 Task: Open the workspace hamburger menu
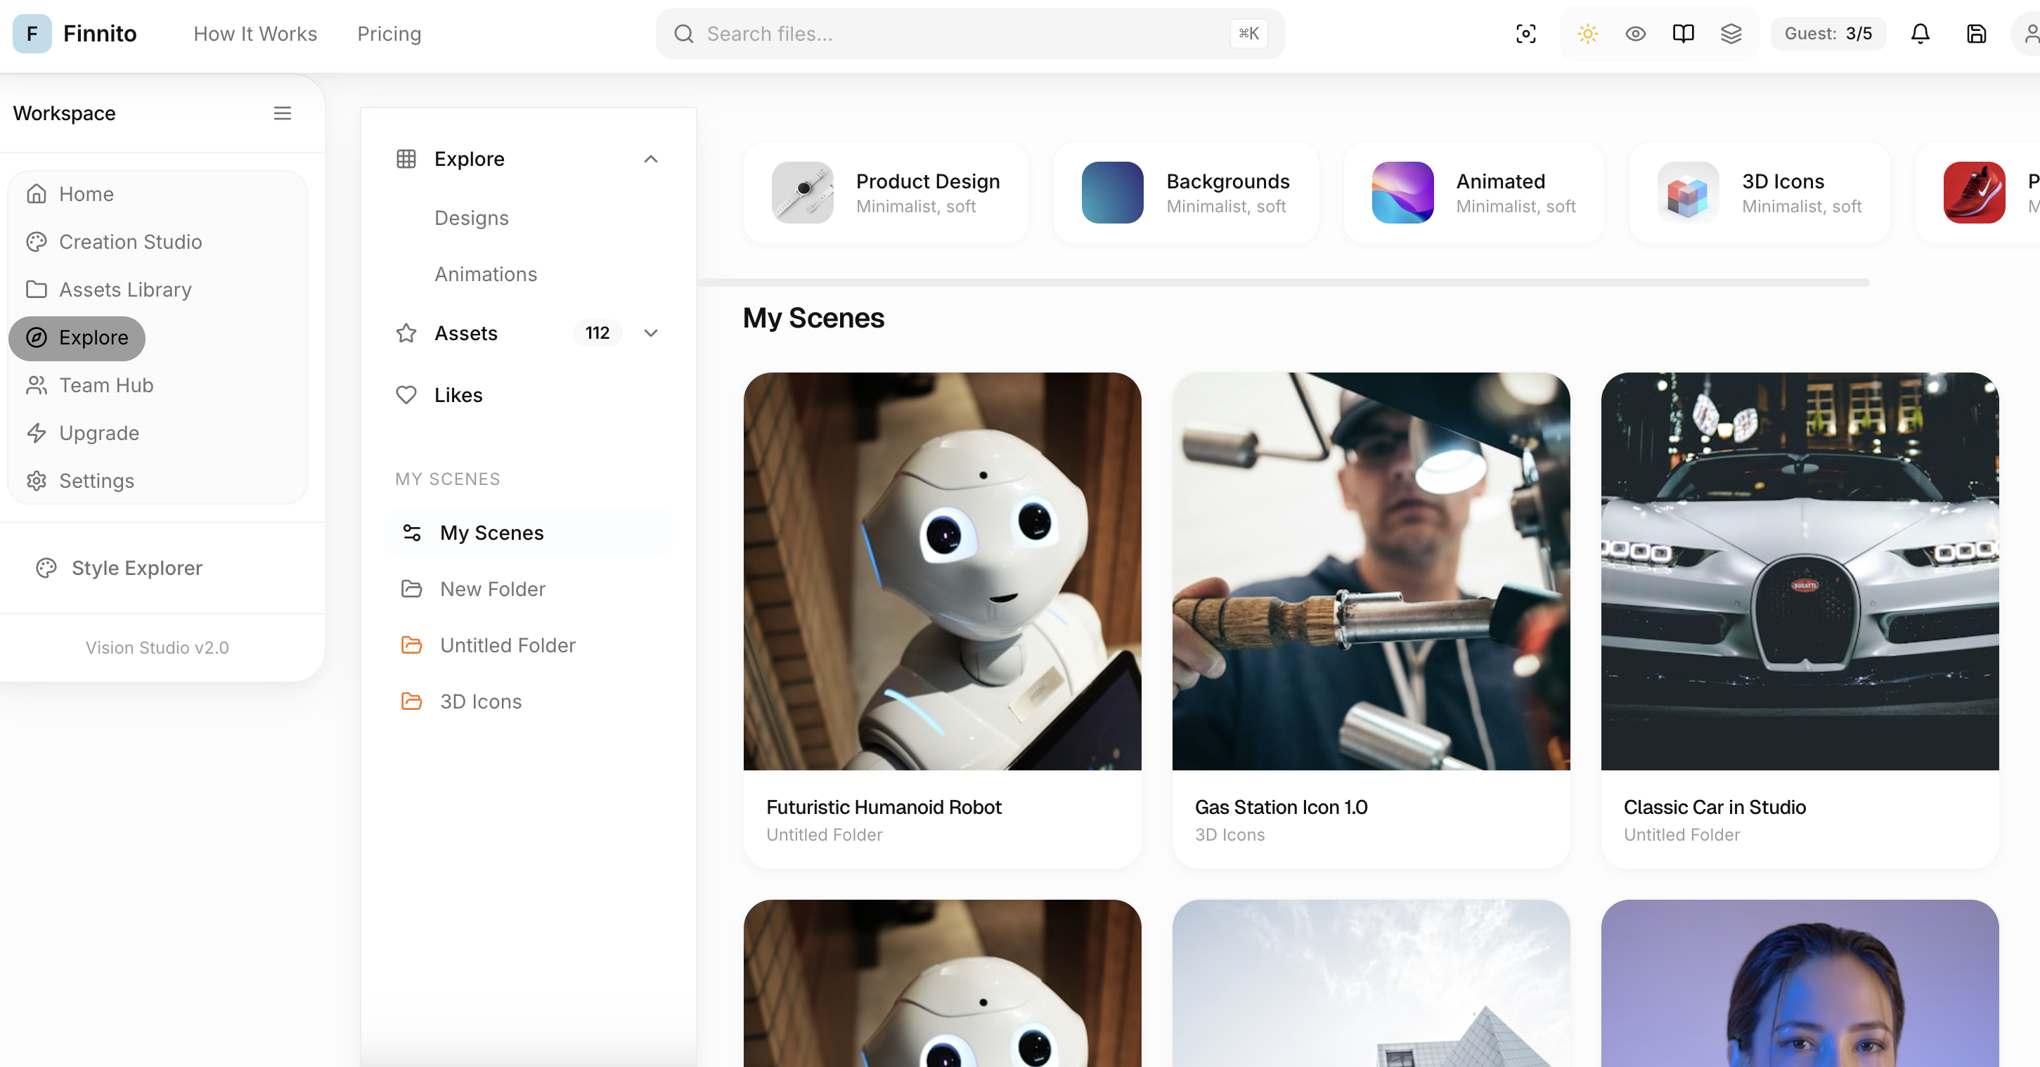[283, 113]
